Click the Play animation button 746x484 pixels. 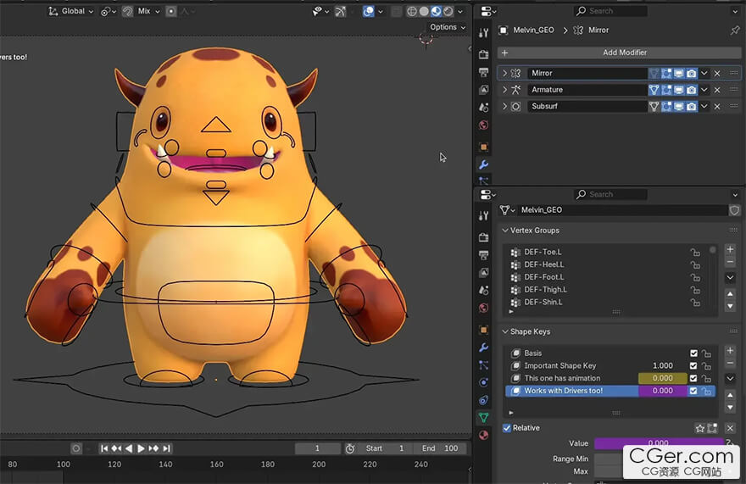click(x=141, y=448)
